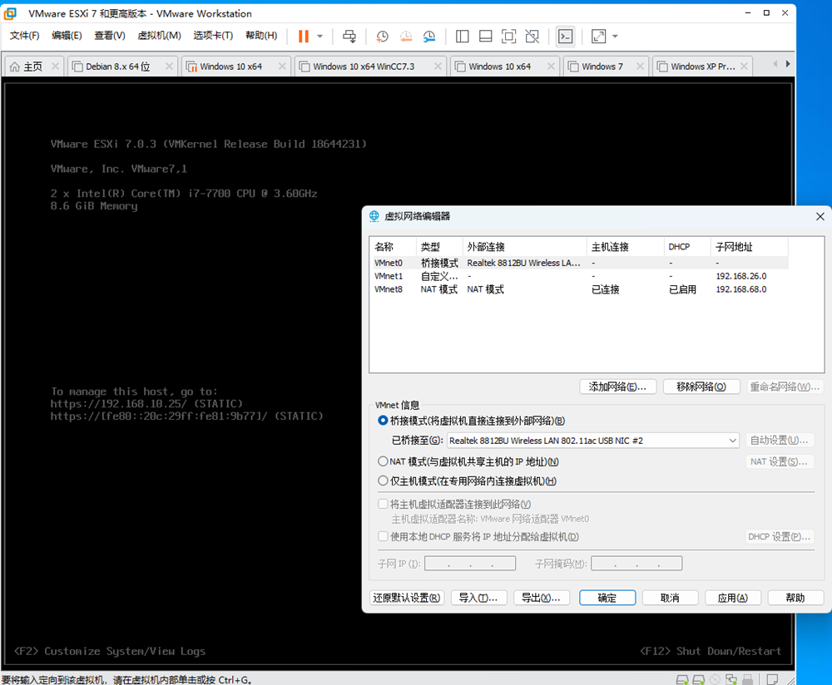Image resolution: width=832 pixels, height=685 pixels.
Task: Take a snapshot using the toolbar icon
Action: coord(382,37)
